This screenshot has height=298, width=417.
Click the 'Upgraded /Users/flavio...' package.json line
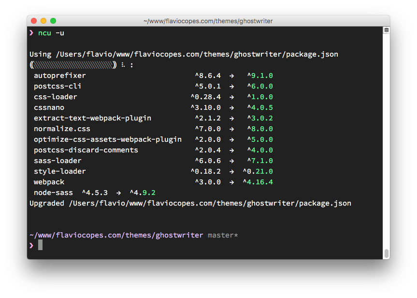point(190,204)
